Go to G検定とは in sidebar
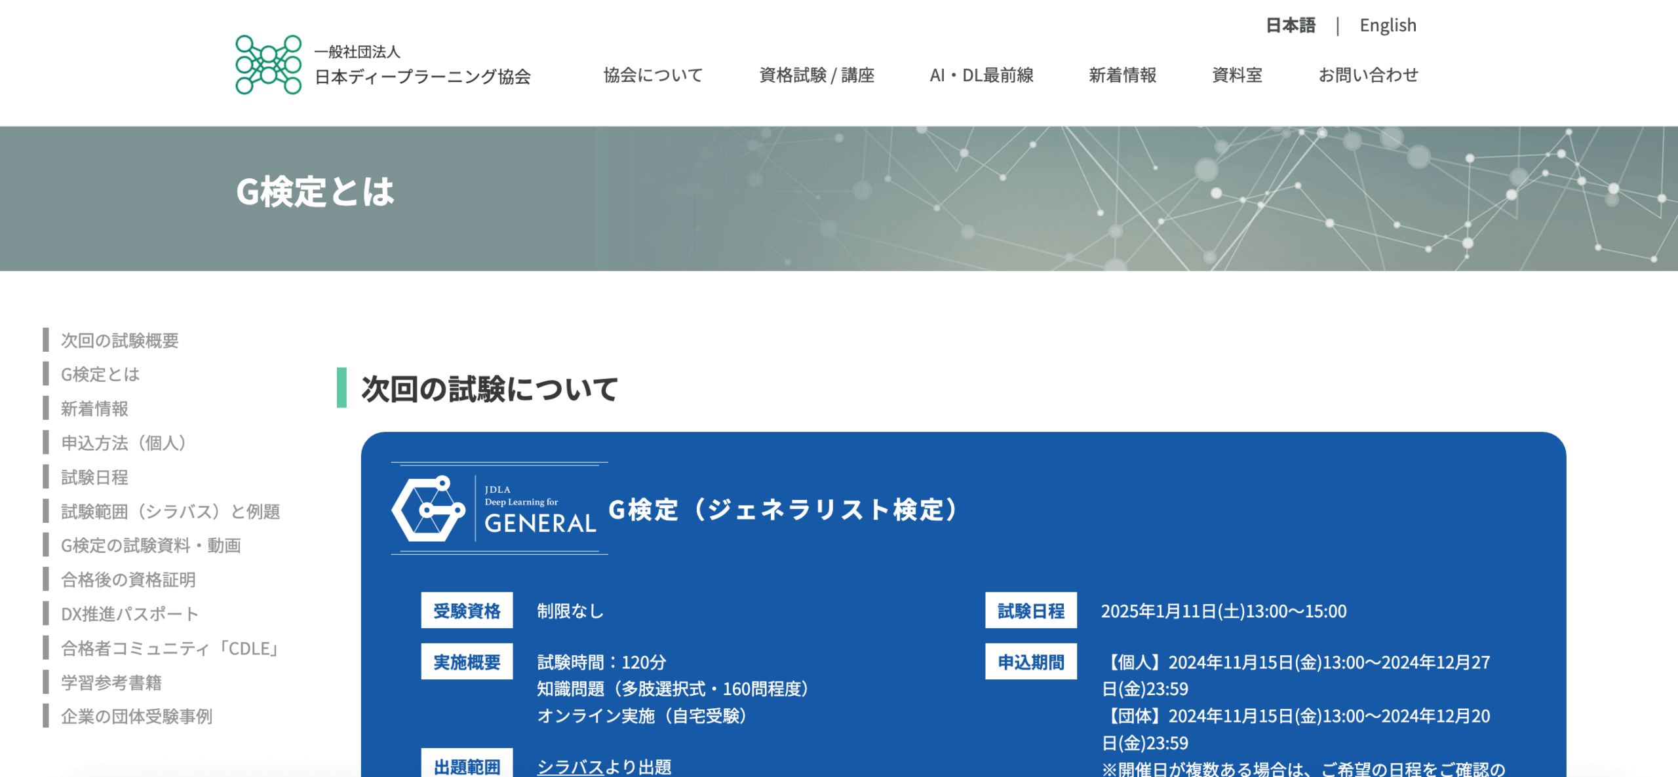The image size is (1678, 777). 100,374
